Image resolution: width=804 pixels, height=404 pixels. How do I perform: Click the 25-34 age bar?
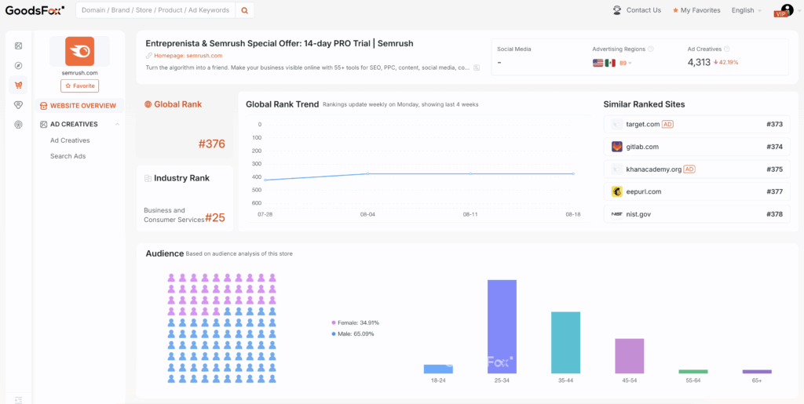tap(502, 326)
